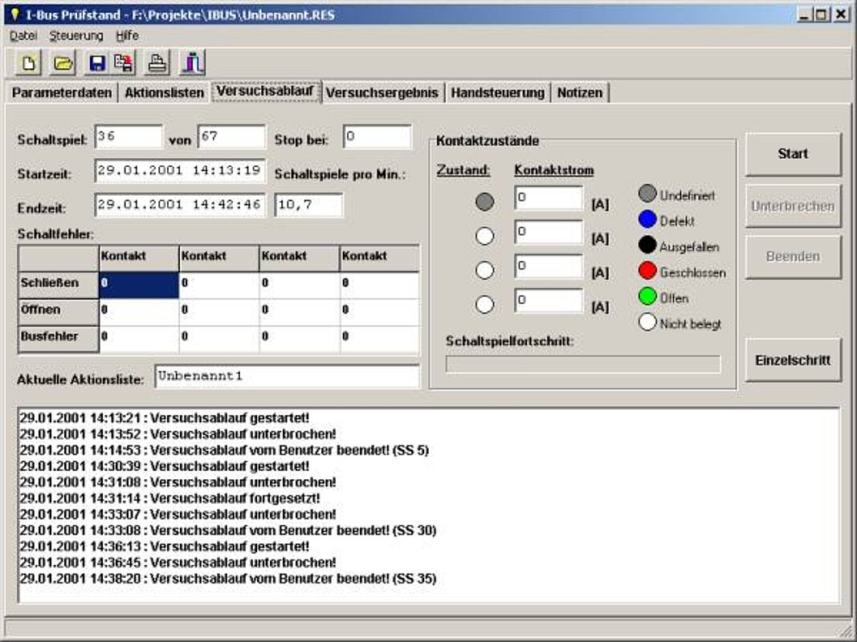This screenshot has height=642, width=857.
Task: Minimize the I-Bus Prüfstand window
Action: click(x=804, y=14)
